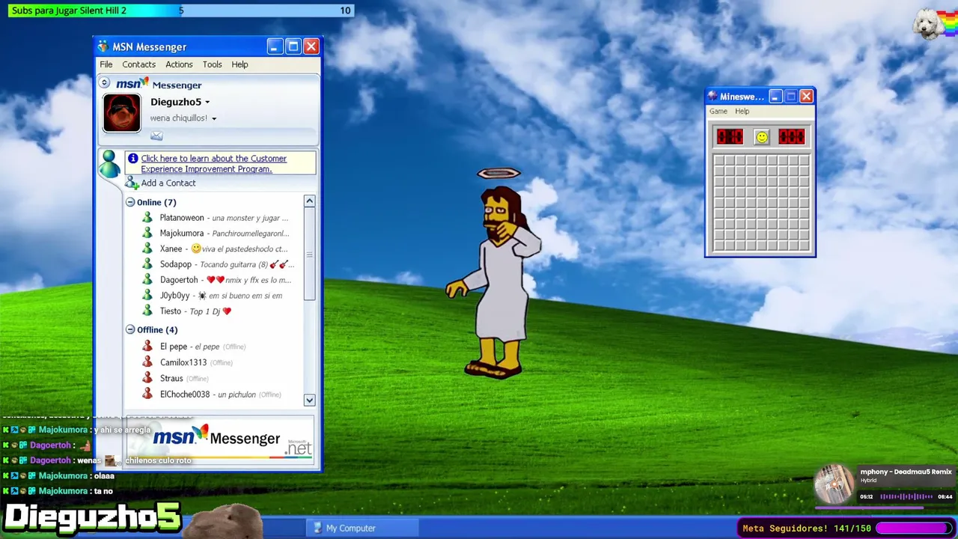
Task: Click the large MSN buddy tab icon beside the notice
Action: tap(109, 164)
